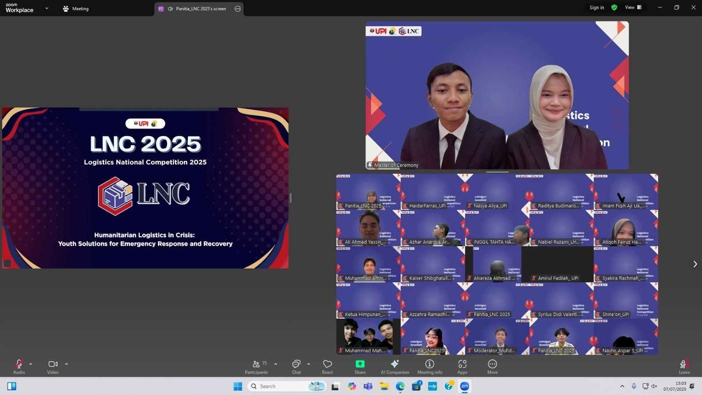Open the Chat panel
Image resolution: width=702 pixels, height=395 pixels.
(297, 367)
